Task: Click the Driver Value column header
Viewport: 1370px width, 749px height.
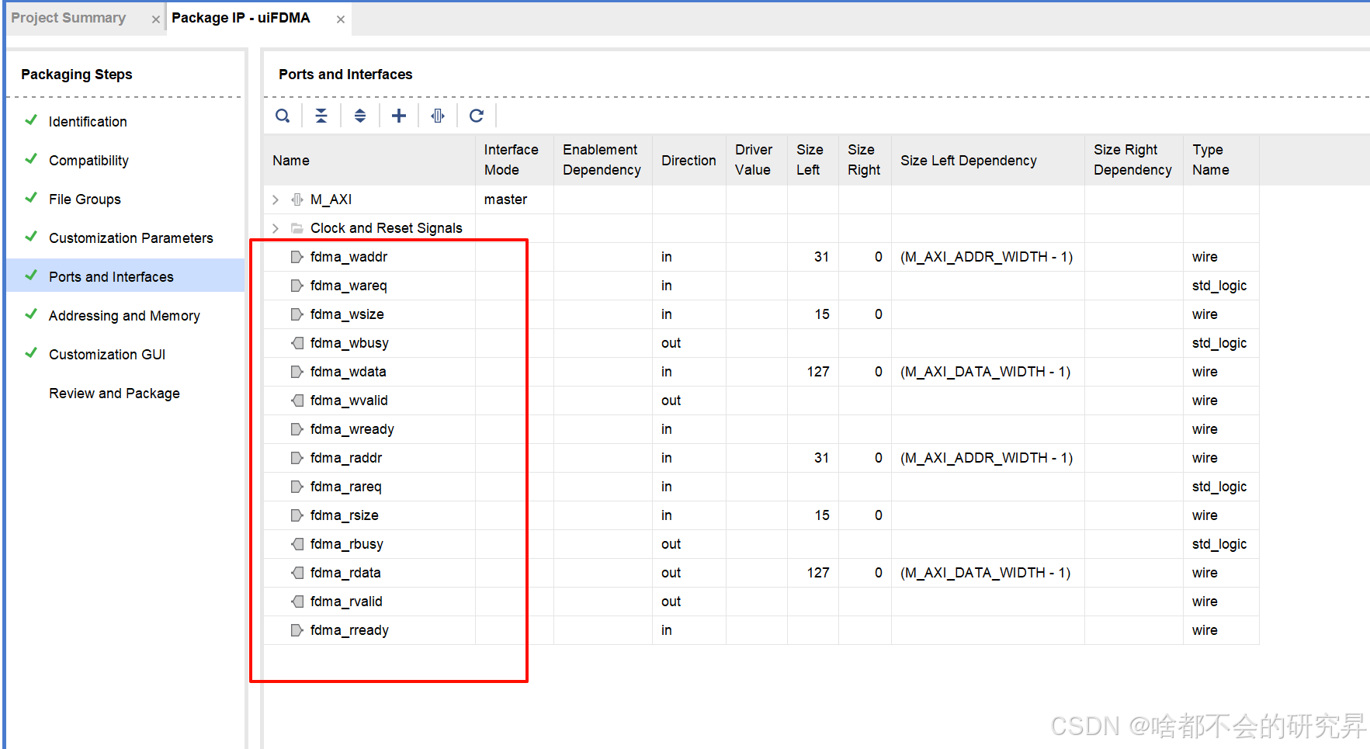Action: pos(756,160)
